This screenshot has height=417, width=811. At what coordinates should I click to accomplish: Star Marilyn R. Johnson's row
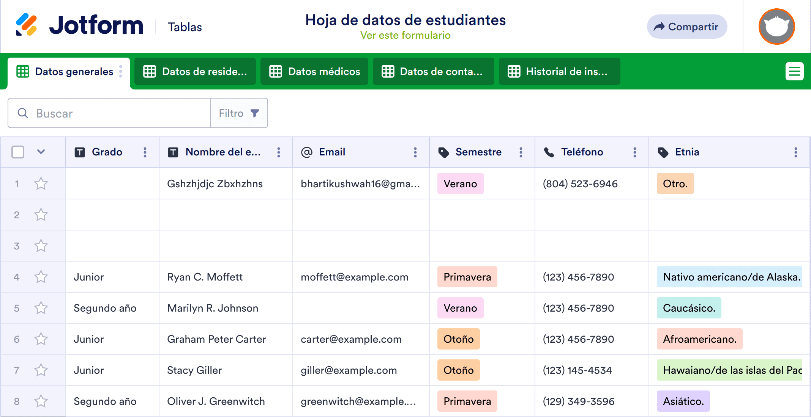click(x=41, y=308)
